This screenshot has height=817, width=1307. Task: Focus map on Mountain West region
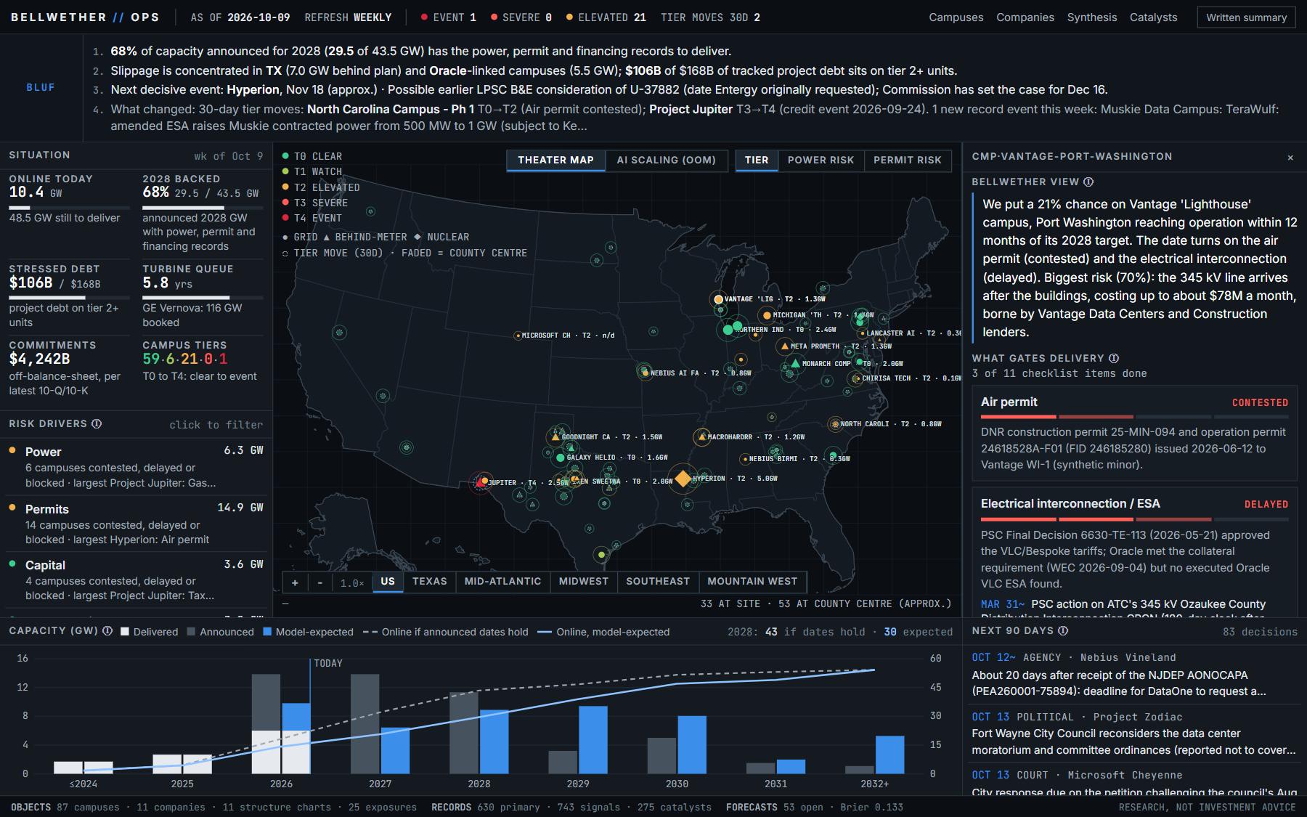point(752,582)
